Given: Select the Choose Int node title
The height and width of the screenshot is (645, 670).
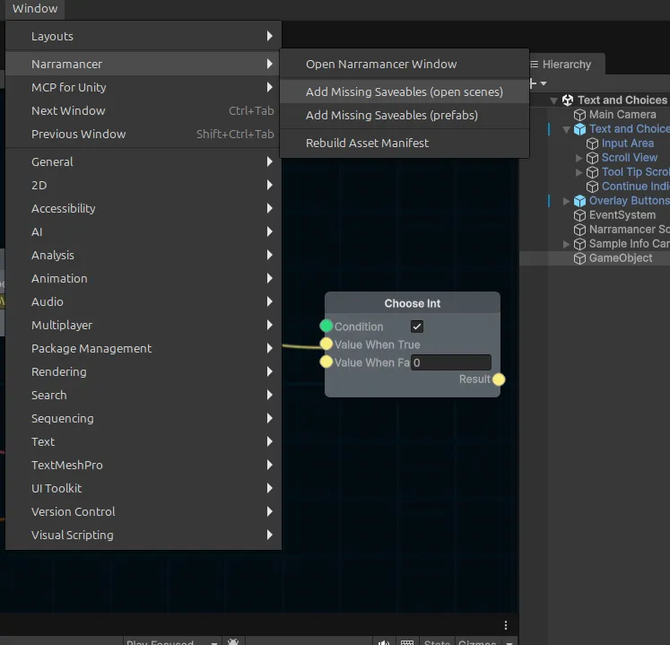Looking at the screenshot, I should (413, 303).
